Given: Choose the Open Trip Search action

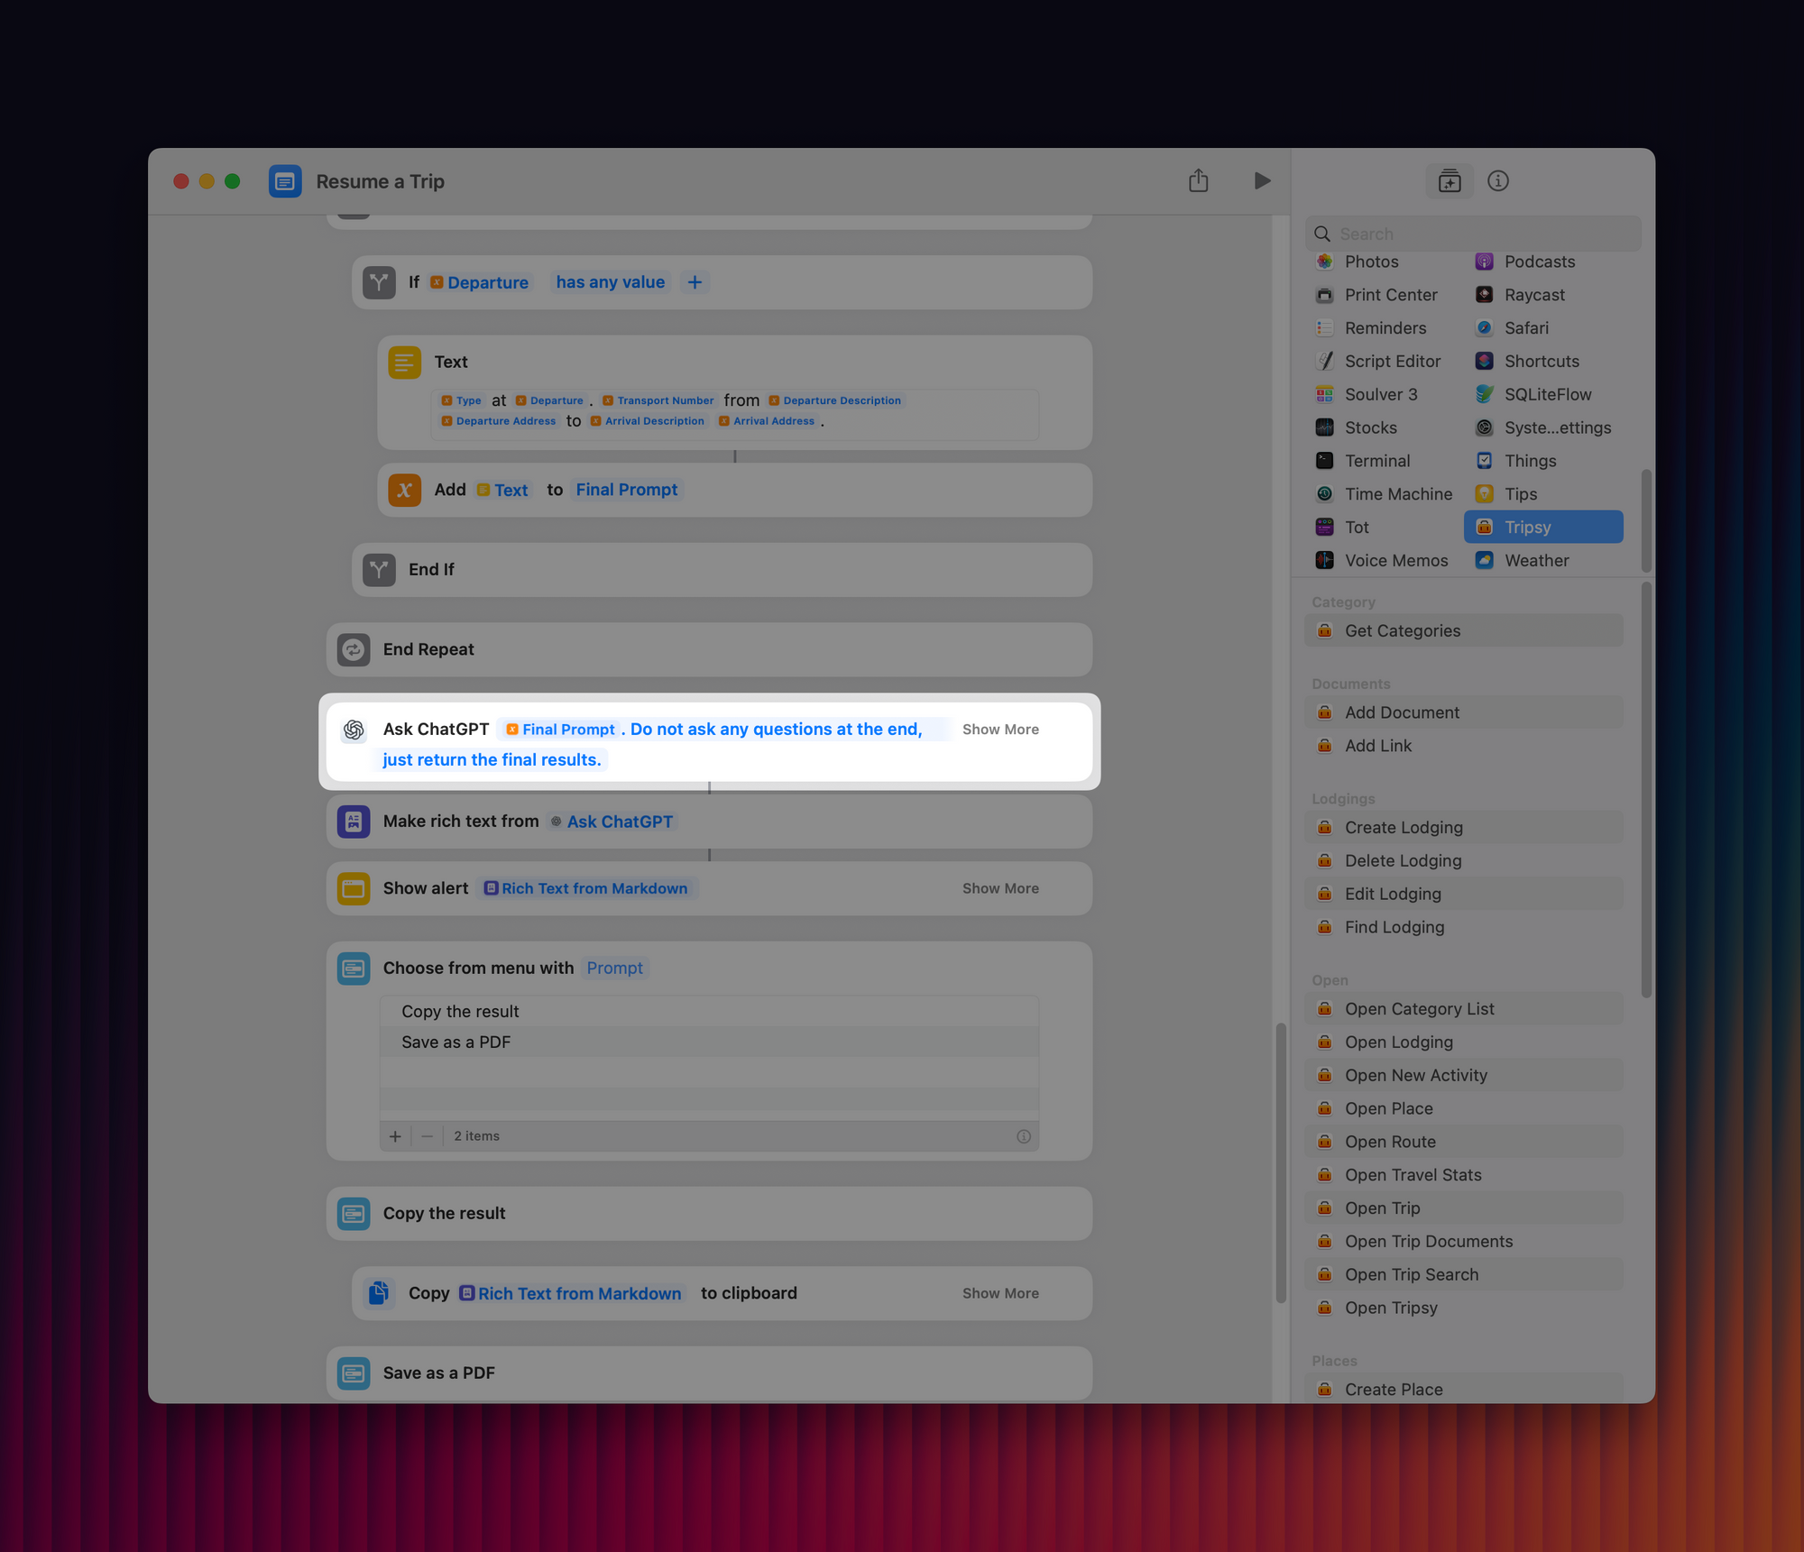Looking at the screenshot, I should point(1463,1275).
